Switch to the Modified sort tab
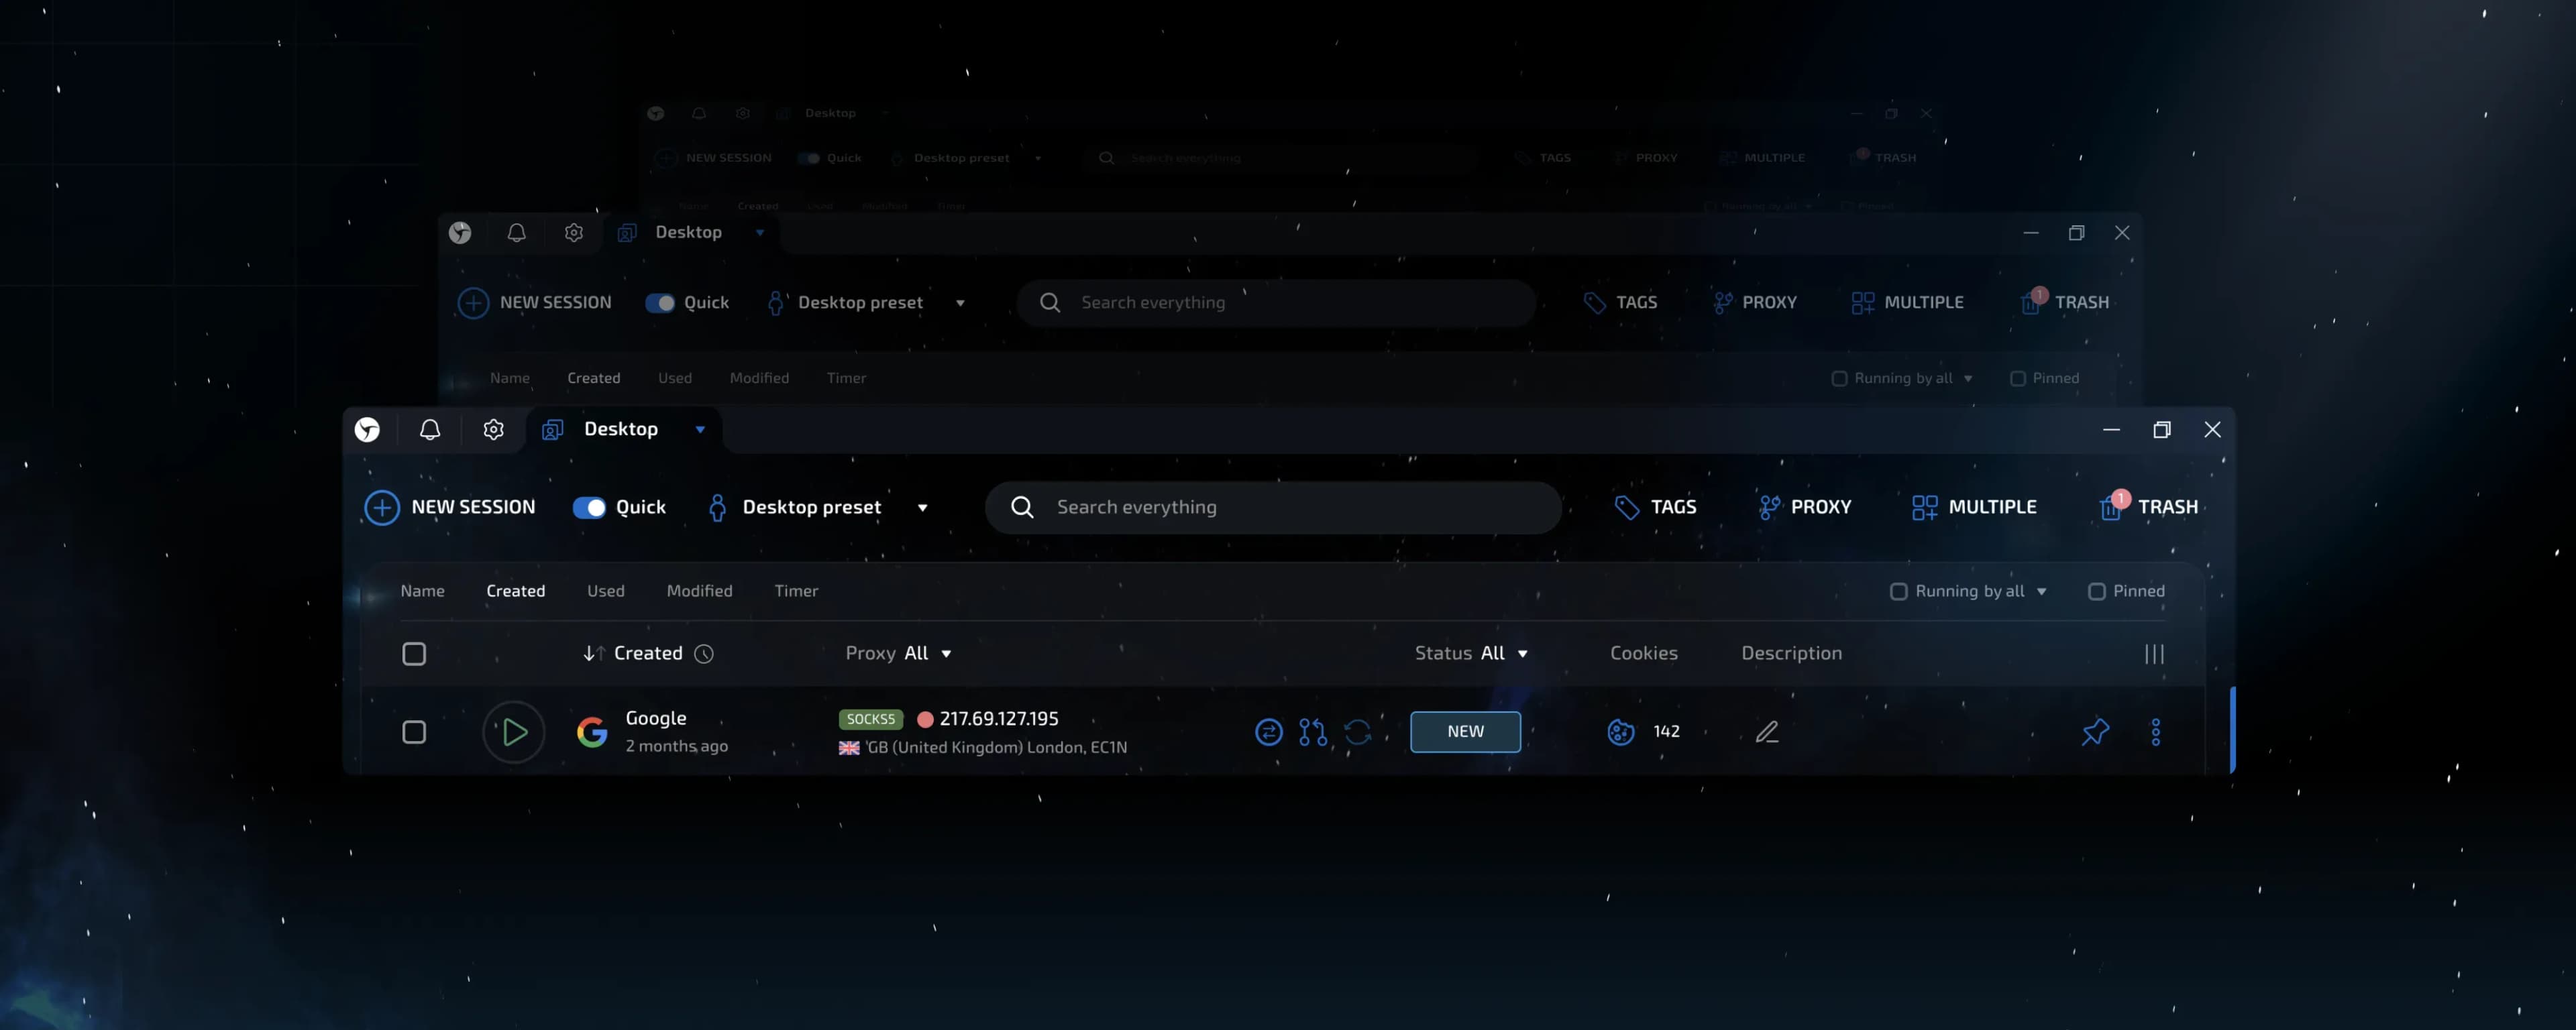This screenshot has width=2576, height=1030. click(699, 591)
